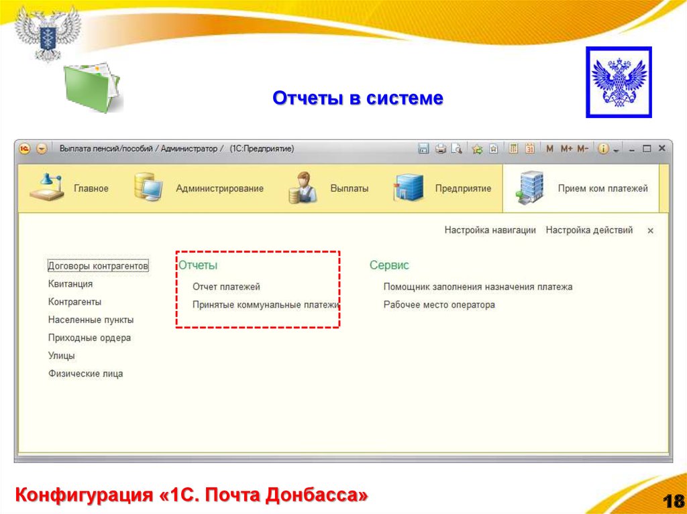This screenshot has width=687, height=514.
Task: Open the Отчет платежей report
Action: [226, 287]
